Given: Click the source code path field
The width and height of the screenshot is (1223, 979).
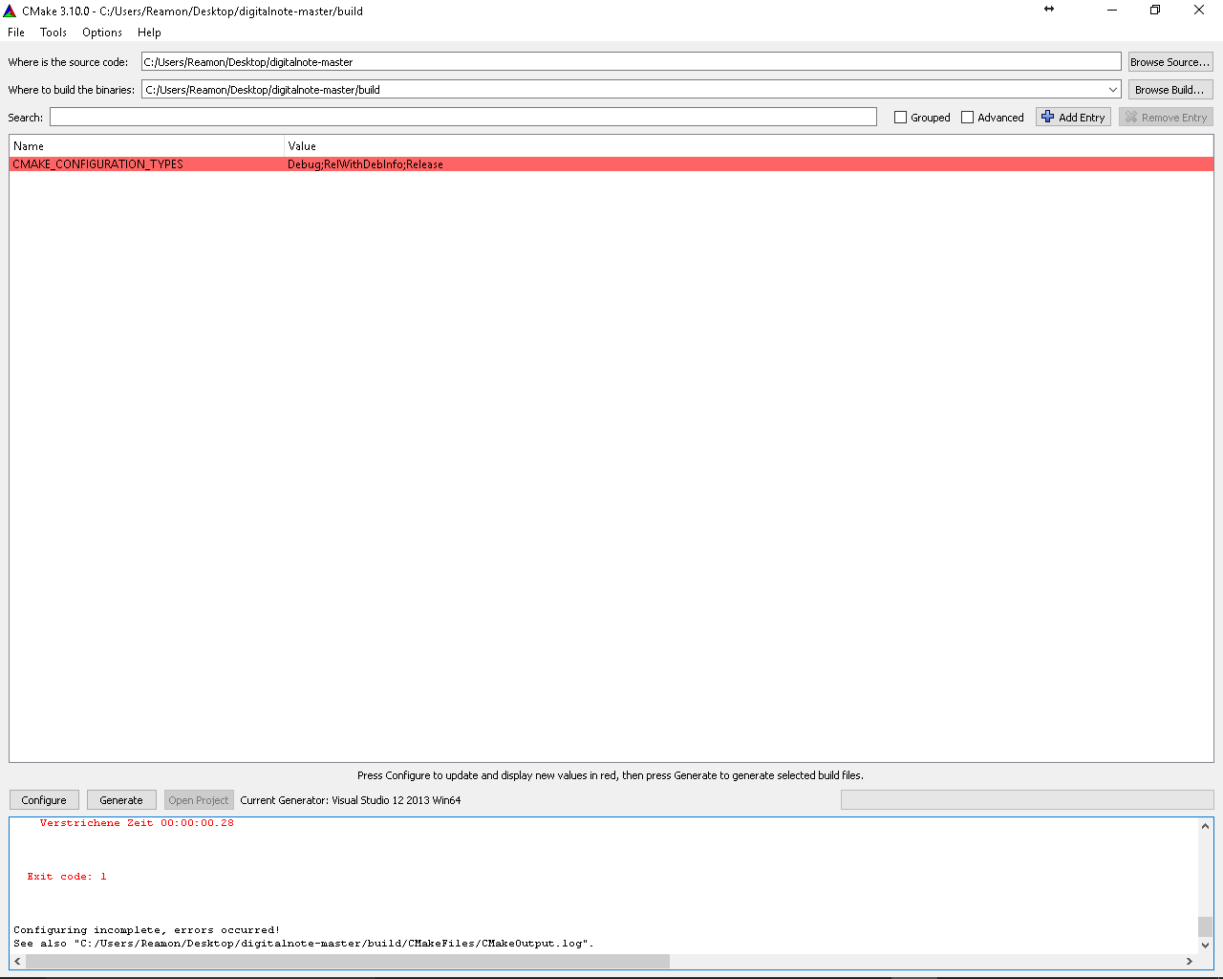Looking at the screenshot, I should pos(631,61).
